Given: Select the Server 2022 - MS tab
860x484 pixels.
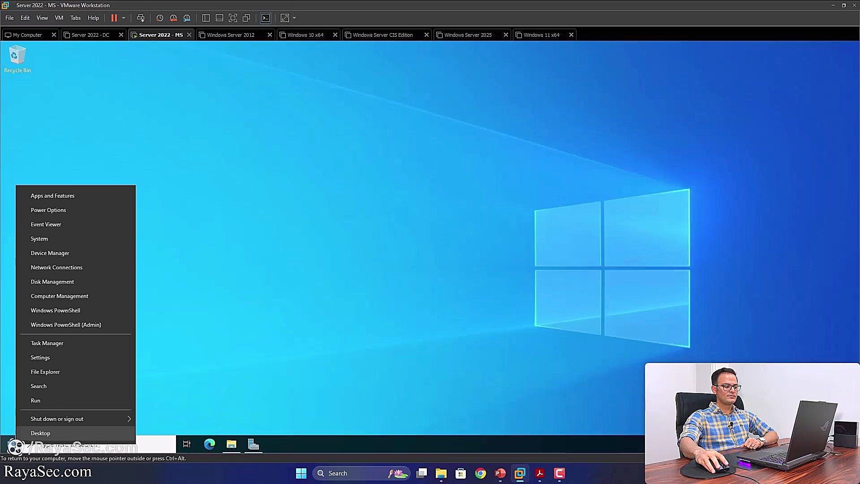Looking at the screenshot, I should pos(160,35).
